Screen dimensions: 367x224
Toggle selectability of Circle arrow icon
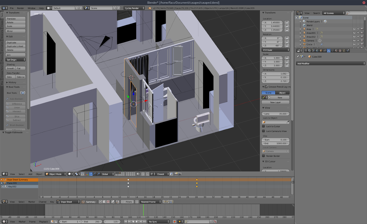pyautogui.click(x=358, y=44)
